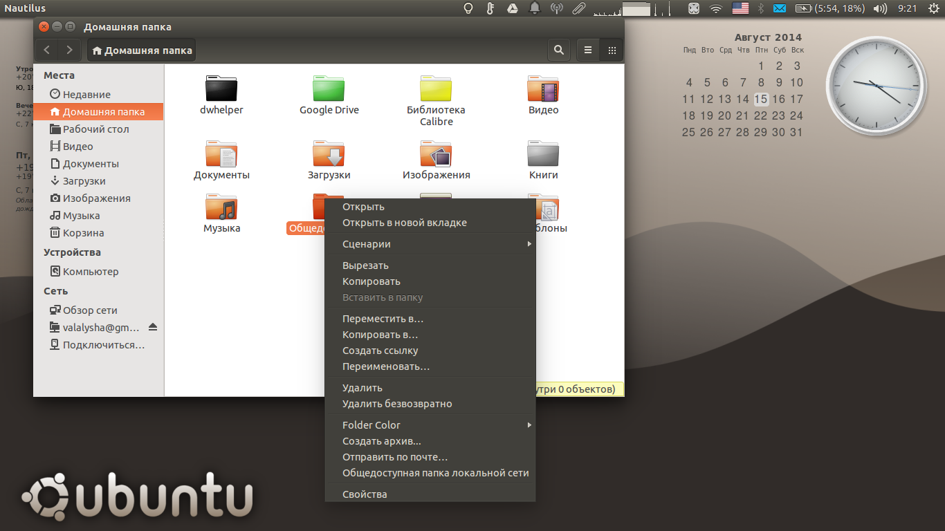Switch to grid icon view
The width and height of the screenshot is (945, 531).
pyautogui.click(x=612, y=50)
